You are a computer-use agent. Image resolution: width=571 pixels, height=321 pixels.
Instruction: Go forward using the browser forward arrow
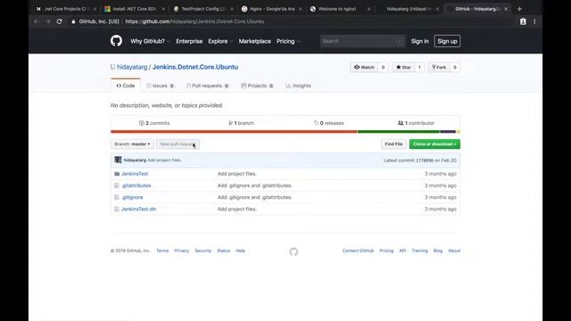coord(47,21)
